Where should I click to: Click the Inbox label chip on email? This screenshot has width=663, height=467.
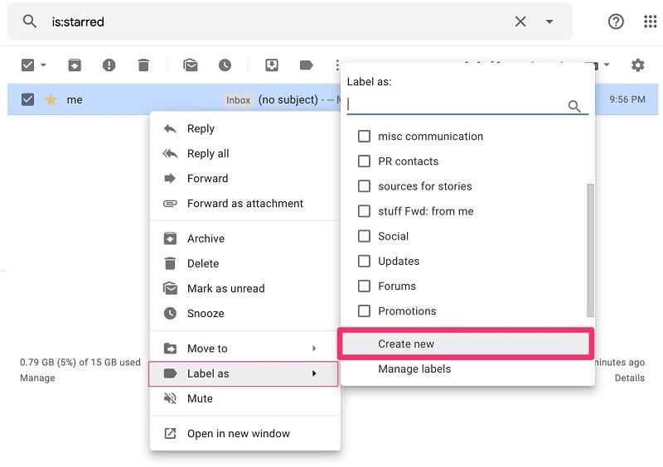click(x=238, y=99)
